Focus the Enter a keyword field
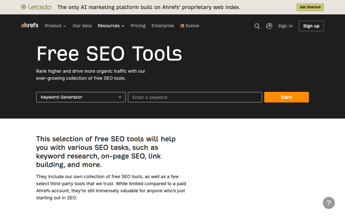 click(195, 97)
